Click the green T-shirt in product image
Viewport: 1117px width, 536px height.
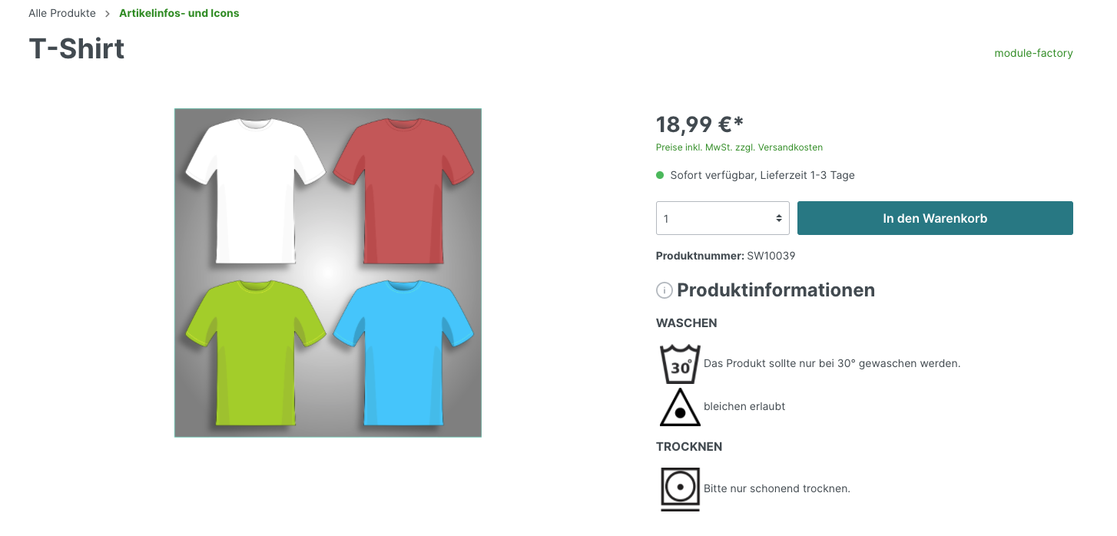[x=255, y=352]
